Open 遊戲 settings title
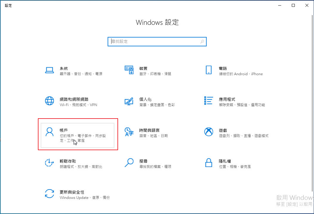This screenshot has width=314, height=214. click(x=223, y=130)
